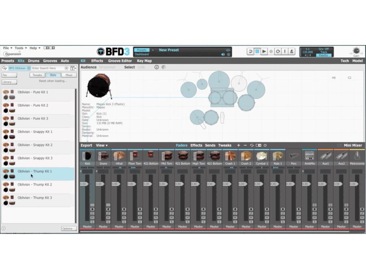Switch to the Grooves tab
Image resolution: width=366 pixels, height=279 pixels.
click(x=50, y=61)
